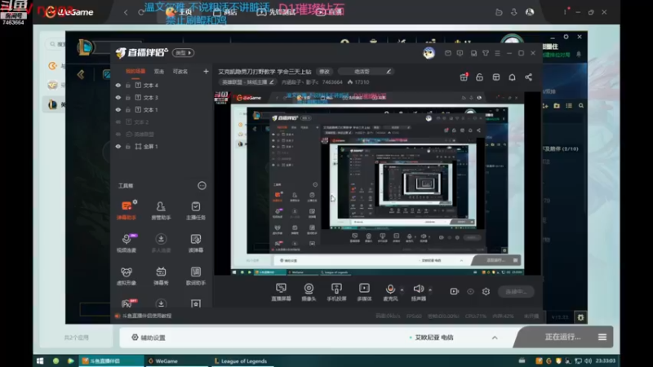Screen dimensions: 653x367
Task: Add a 摄像头 camera source
Action: click(x=309, y=292)
